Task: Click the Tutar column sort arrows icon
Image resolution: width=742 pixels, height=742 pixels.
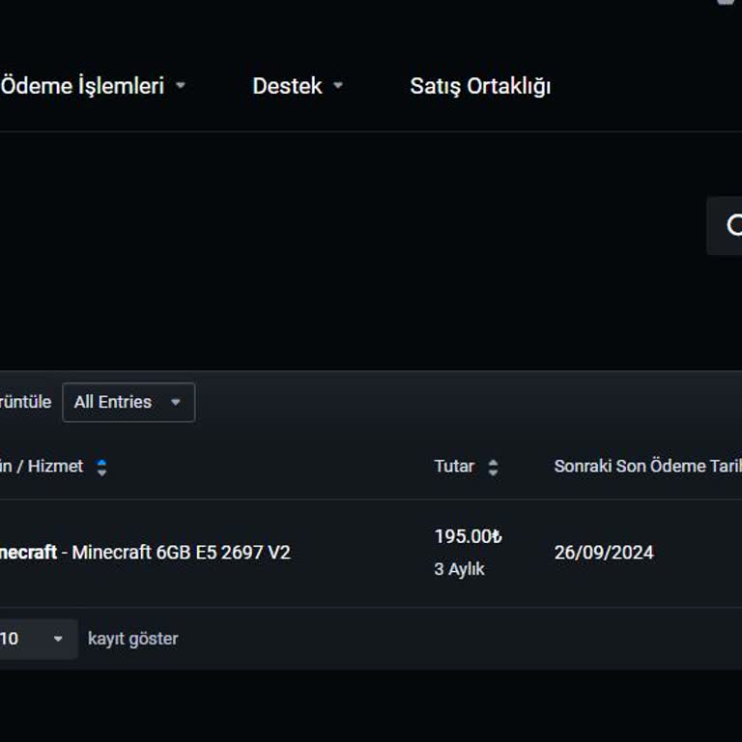Action: pos(493,468)
